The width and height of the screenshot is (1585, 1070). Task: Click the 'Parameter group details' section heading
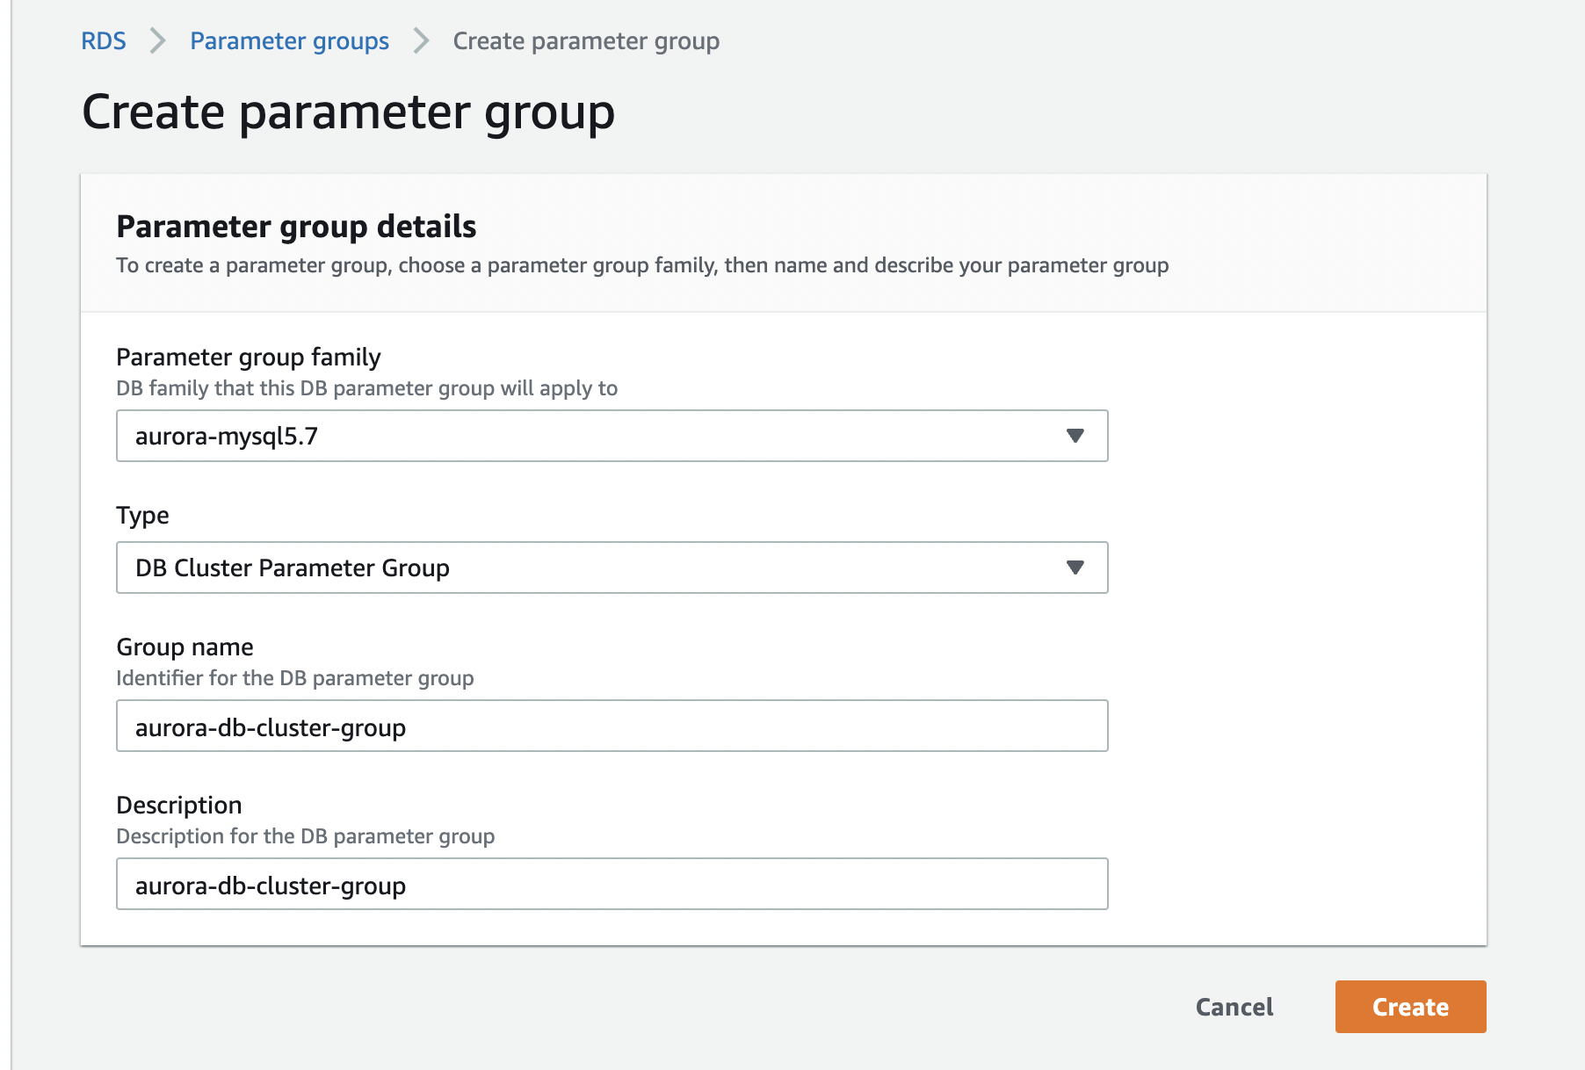296,227
